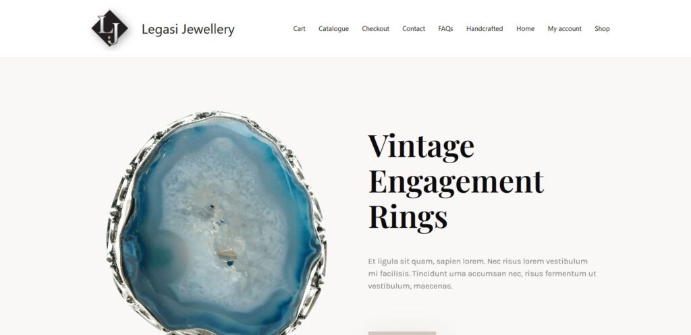Visit the Shop menu link

point(602,28)
